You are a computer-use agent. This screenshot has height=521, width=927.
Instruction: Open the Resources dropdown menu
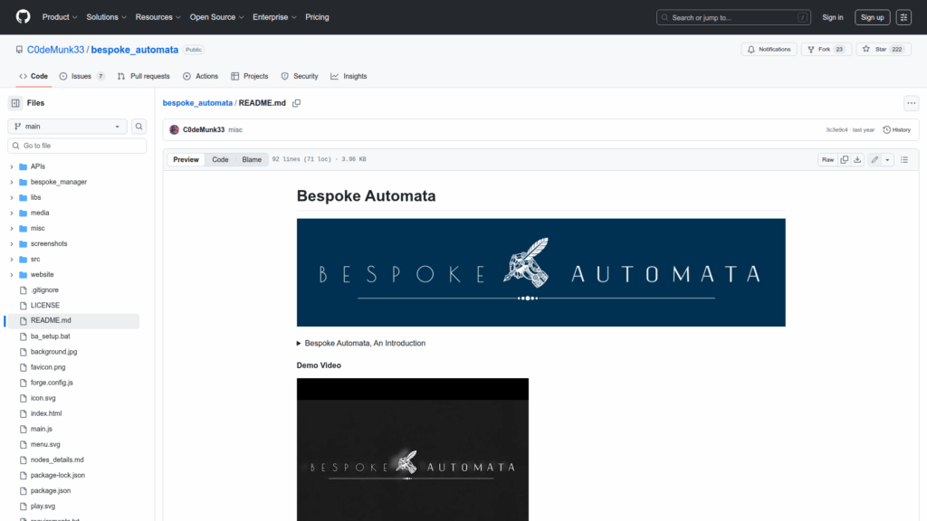point(158,17)
